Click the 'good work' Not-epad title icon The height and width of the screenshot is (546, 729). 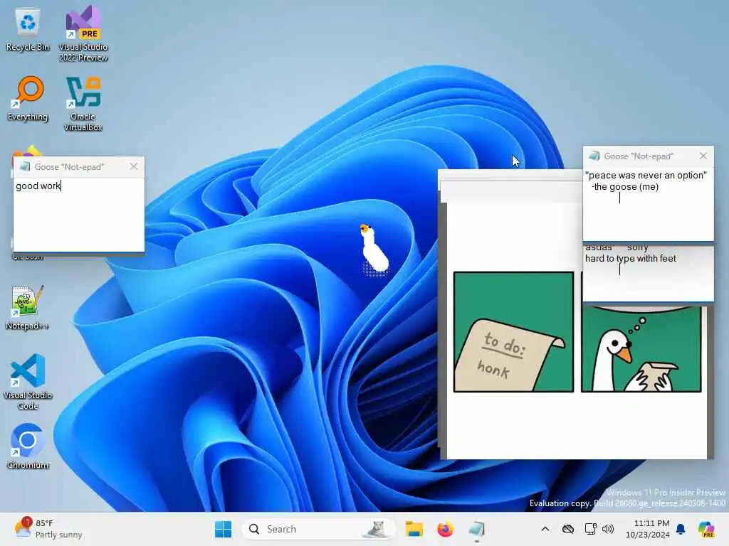pos(25,166)
